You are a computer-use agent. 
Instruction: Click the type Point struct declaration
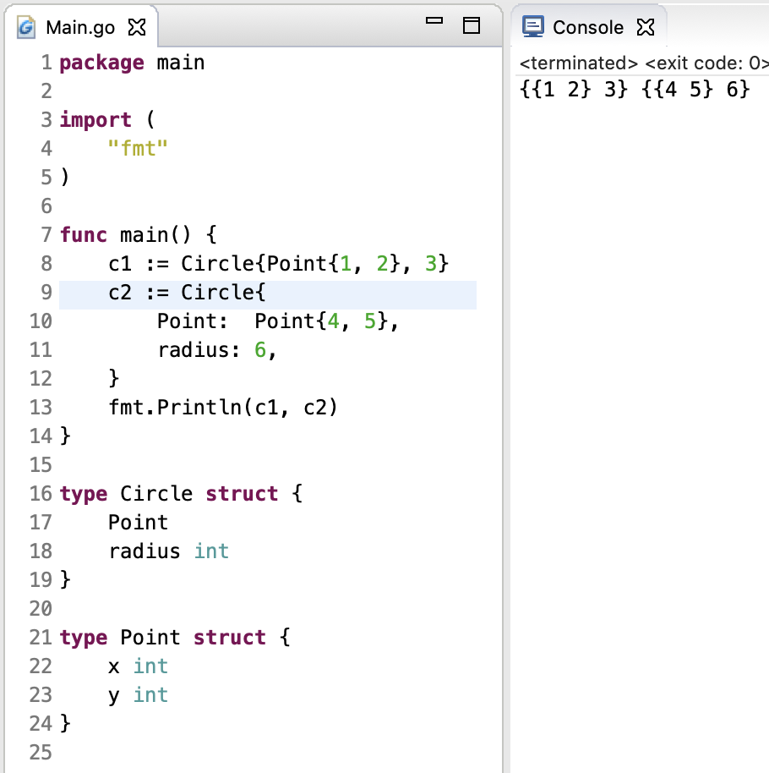pyautogui.click(x=175, y=638)
